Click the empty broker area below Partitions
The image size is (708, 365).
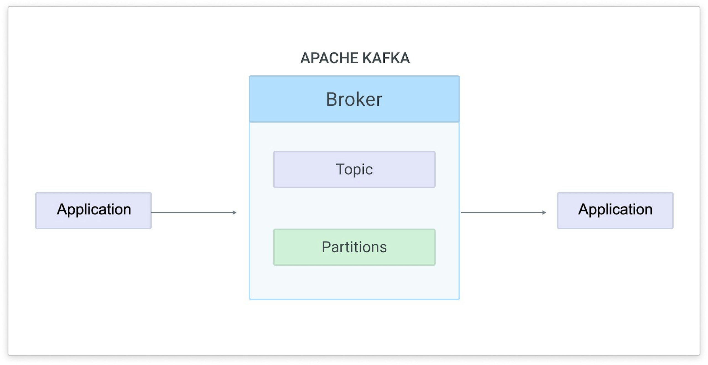tap(354, 282)
